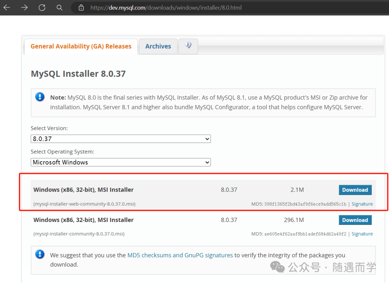The width and height of the screenshot is (389, 283).
Task: Select filename mysql-installer-community-8.0.37.0.msi
Action: 79,234
